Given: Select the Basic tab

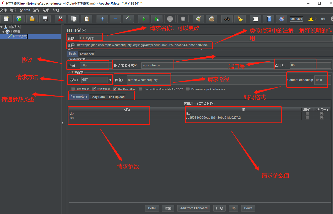Looking at the screenshot, I should click(x=73, y=54).
